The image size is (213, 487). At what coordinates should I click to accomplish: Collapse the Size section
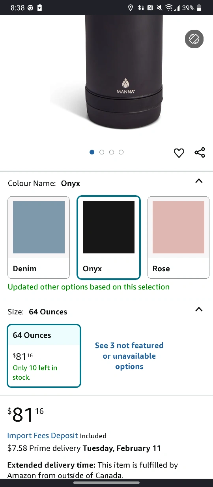(199, 309)
